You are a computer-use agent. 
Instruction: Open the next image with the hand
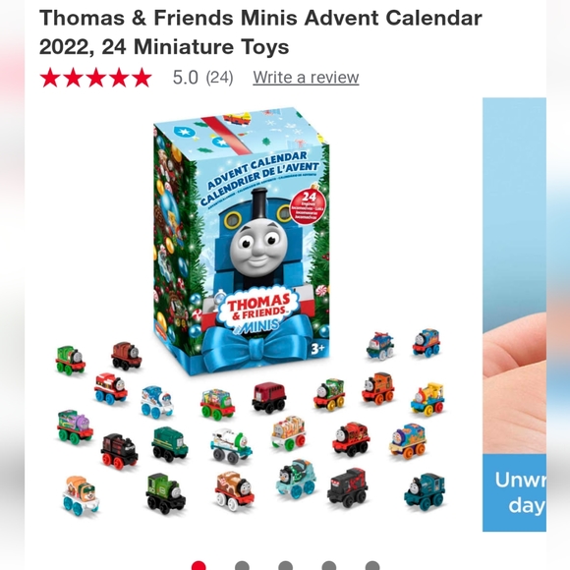(x=514, y=314)
